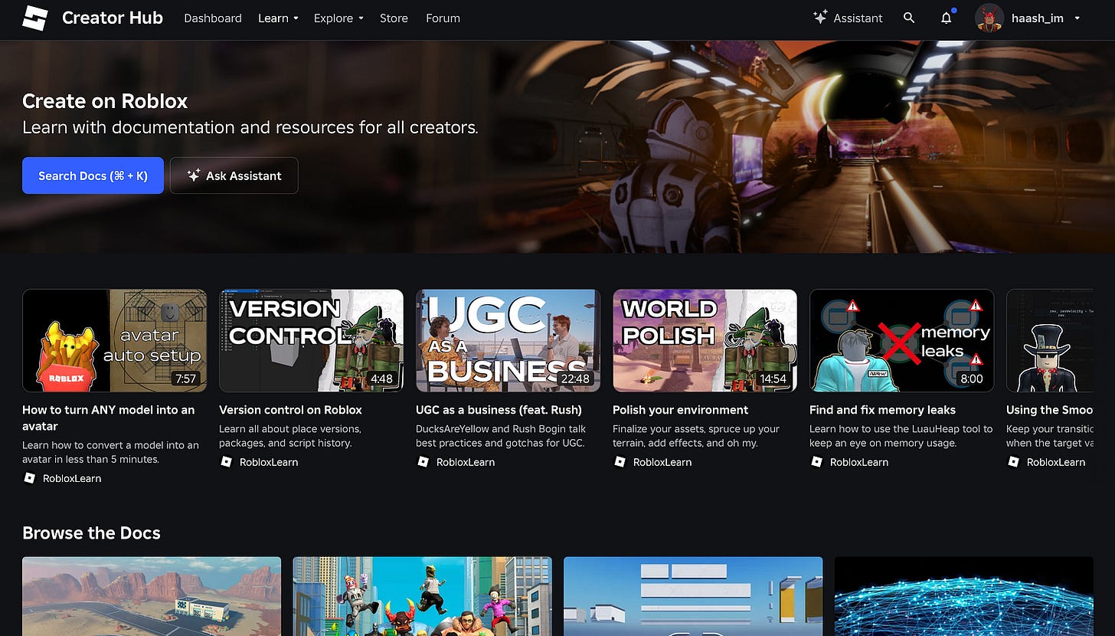Open the Store from the navigation bar
1115x636 pixels.
tap(394, 18)
